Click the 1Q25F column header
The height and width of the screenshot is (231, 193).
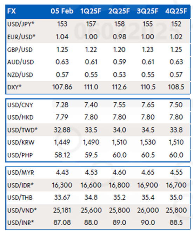point(91,11)
